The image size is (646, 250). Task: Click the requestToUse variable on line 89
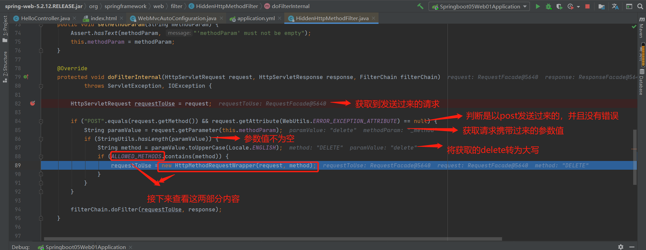pyautogui.click(x=131, y=165)
